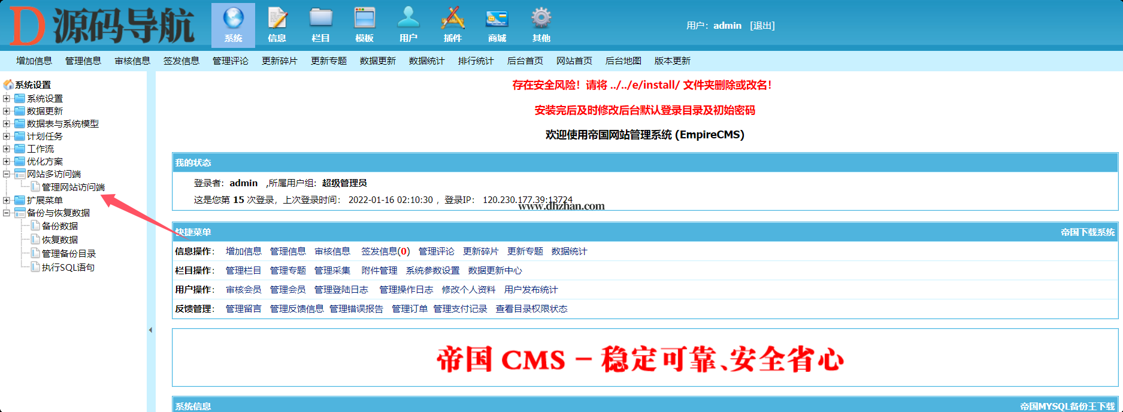
Task: Select the 其他 gear icon
Action: coord(541,19)
